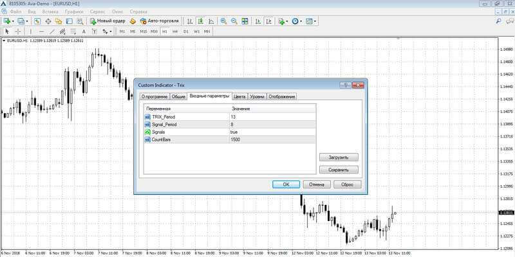Open the Terminal panel
Image resolution: width=515 pixels, height=257 pixels.
click(69, 21)
